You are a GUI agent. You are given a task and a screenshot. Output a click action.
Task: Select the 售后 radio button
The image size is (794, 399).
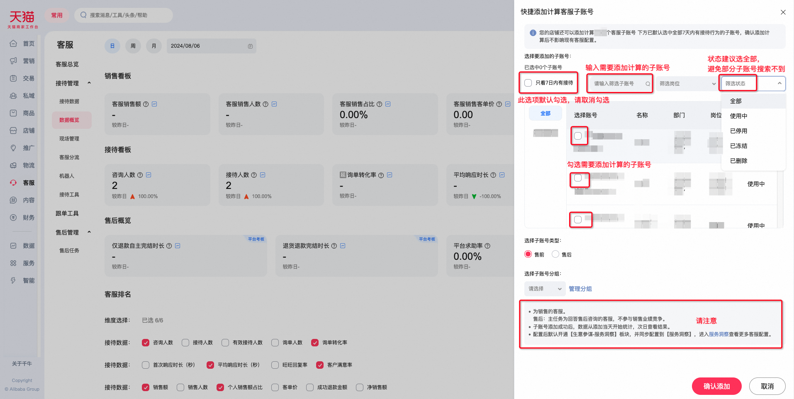[x=555, y=254]
